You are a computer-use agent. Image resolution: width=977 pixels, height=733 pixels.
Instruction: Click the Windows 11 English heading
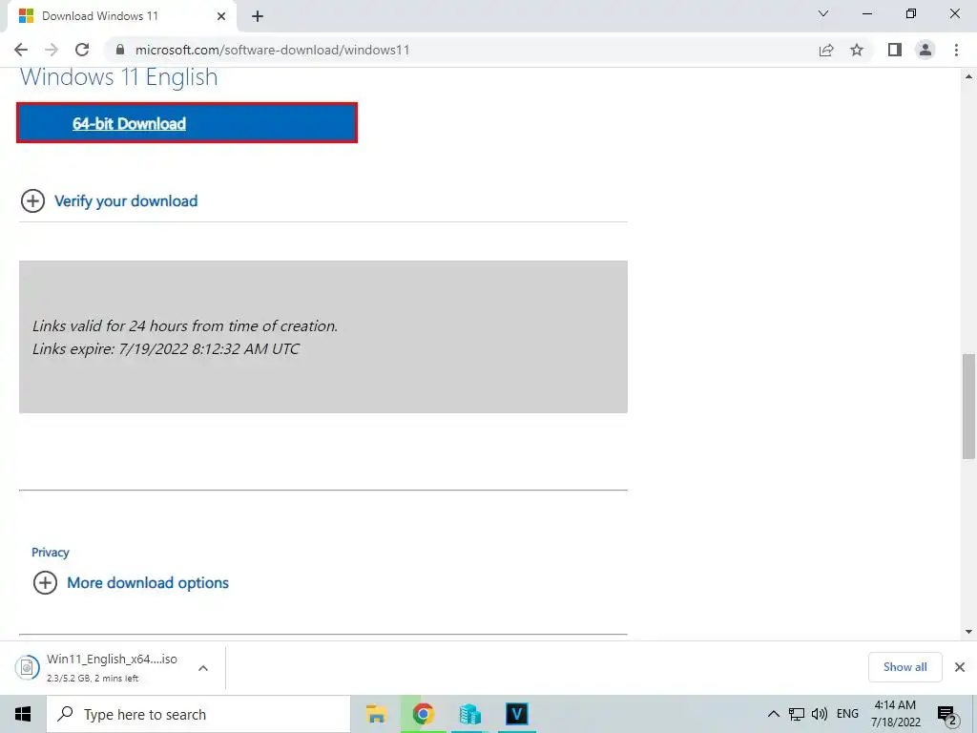point(119,77)
